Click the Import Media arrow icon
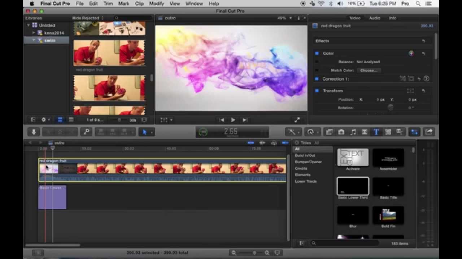 (34, 132)
